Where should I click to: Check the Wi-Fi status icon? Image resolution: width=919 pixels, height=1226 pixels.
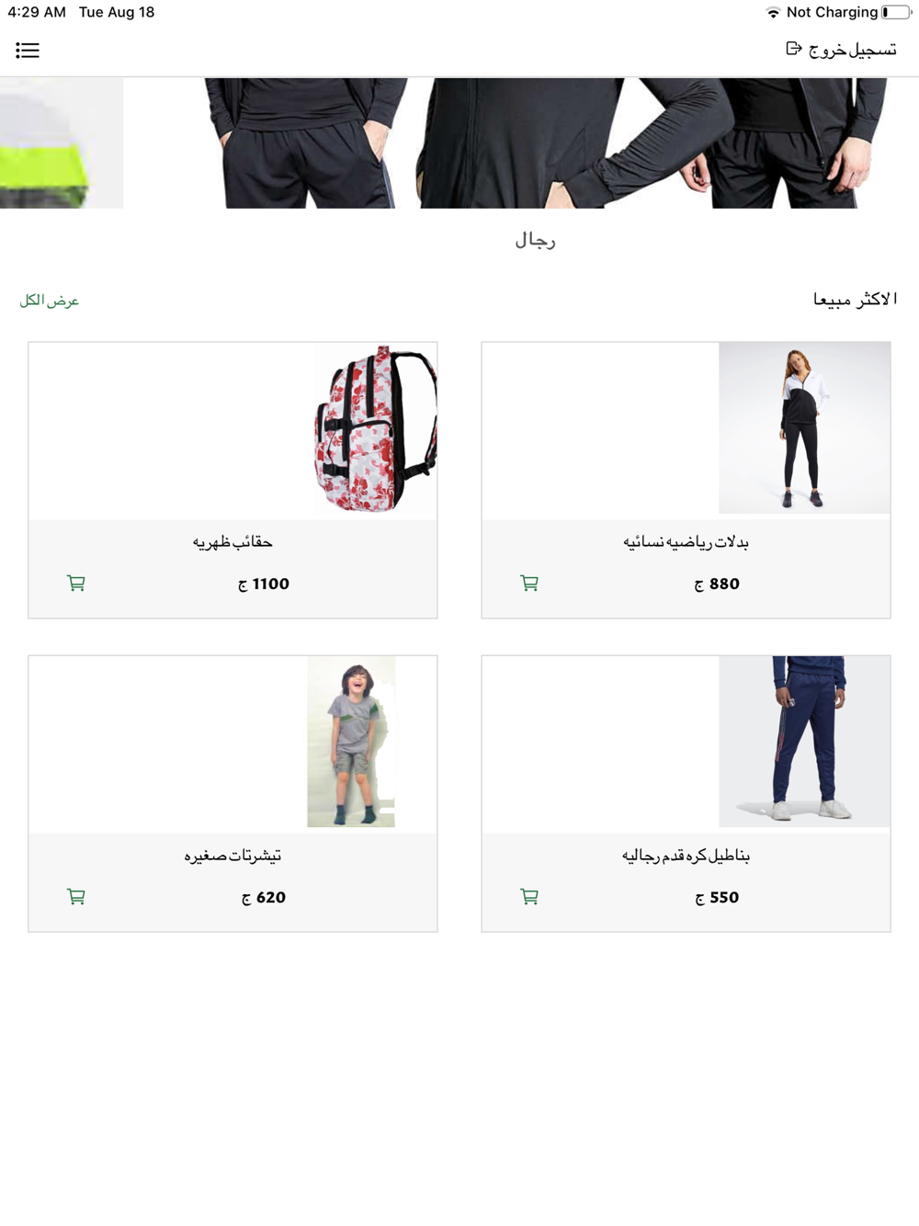pos(773,12)
